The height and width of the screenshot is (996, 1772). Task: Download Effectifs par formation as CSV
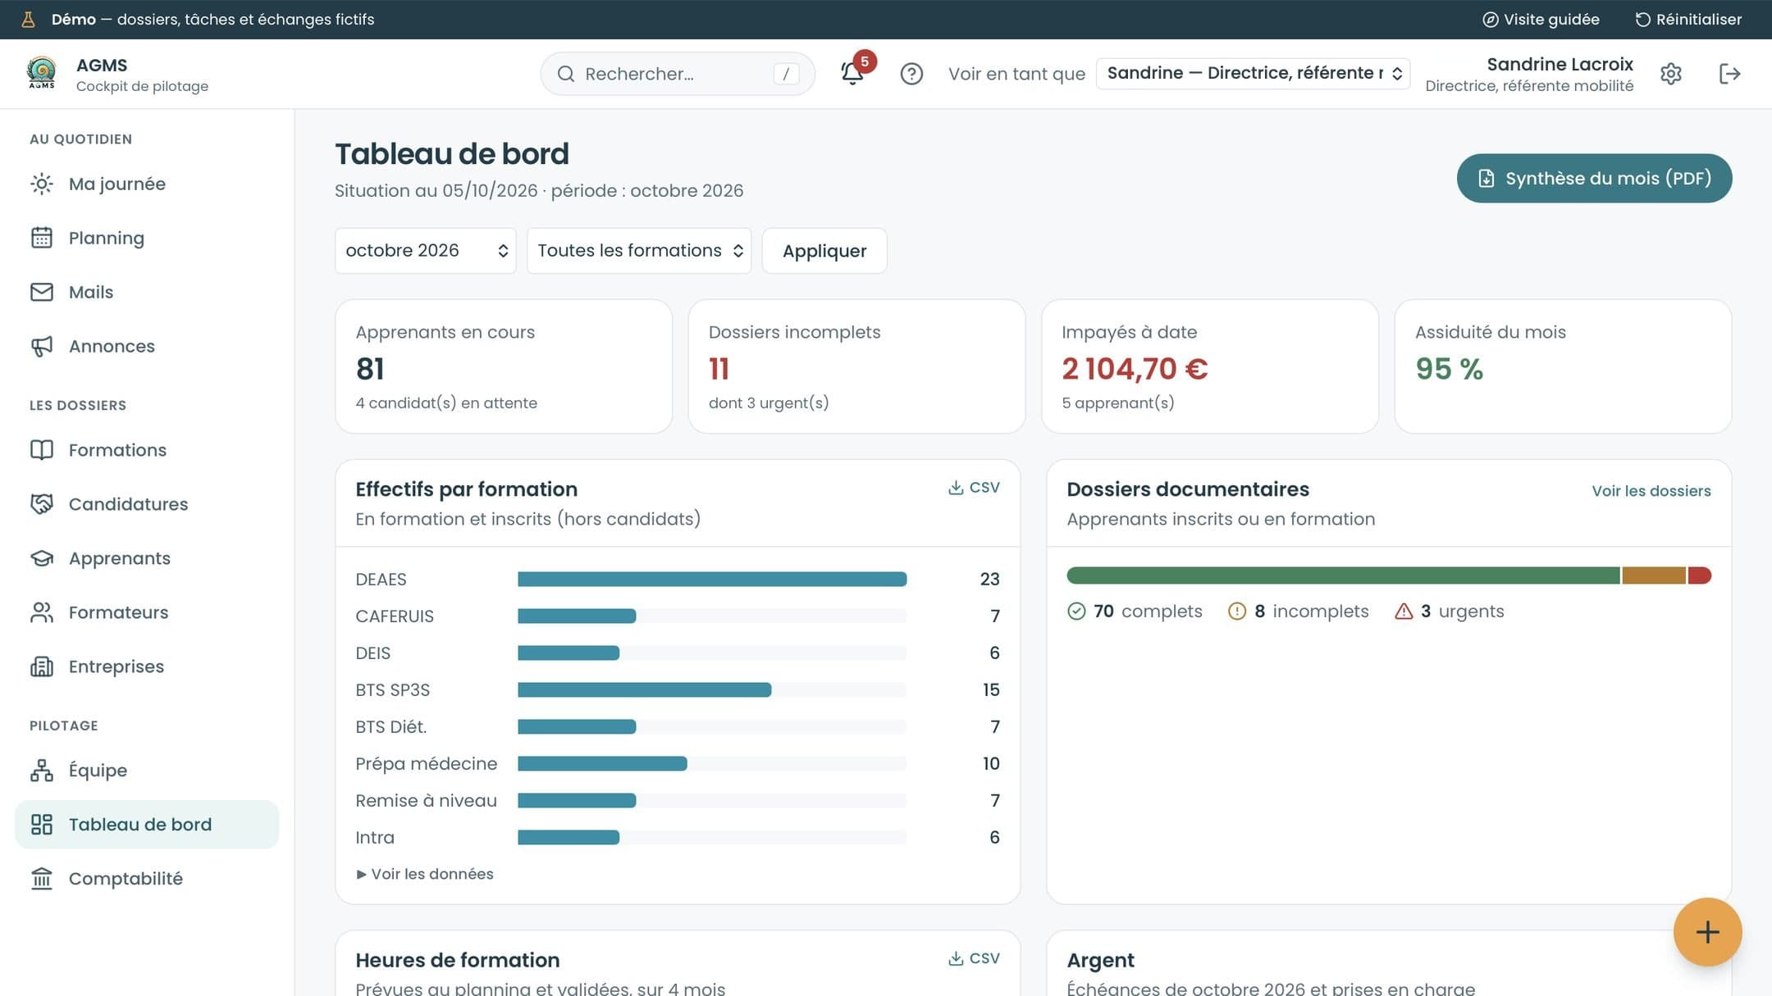(974, 488)
